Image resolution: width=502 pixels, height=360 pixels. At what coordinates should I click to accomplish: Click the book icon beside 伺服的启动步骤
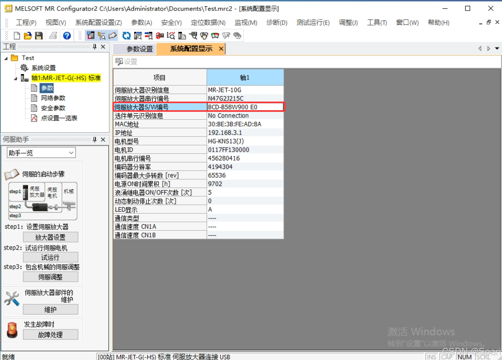tap(12, 174)
